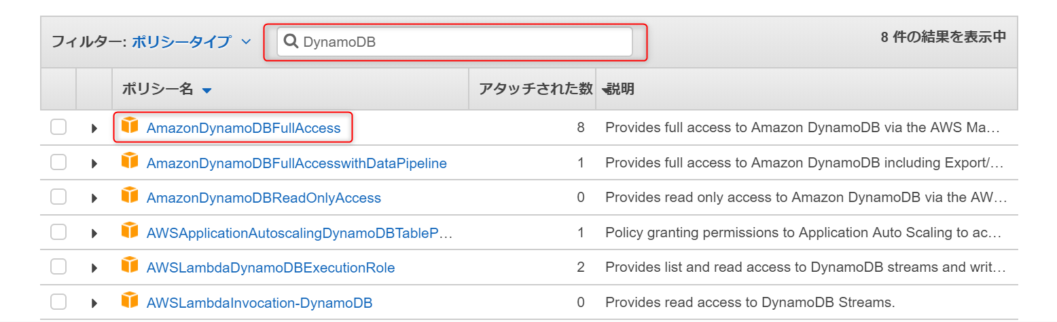Click the attached count 8 for AmazonDynamoDBFullAccess
The width and height of the screenshot is (1057, 322).
coord(581,127)
